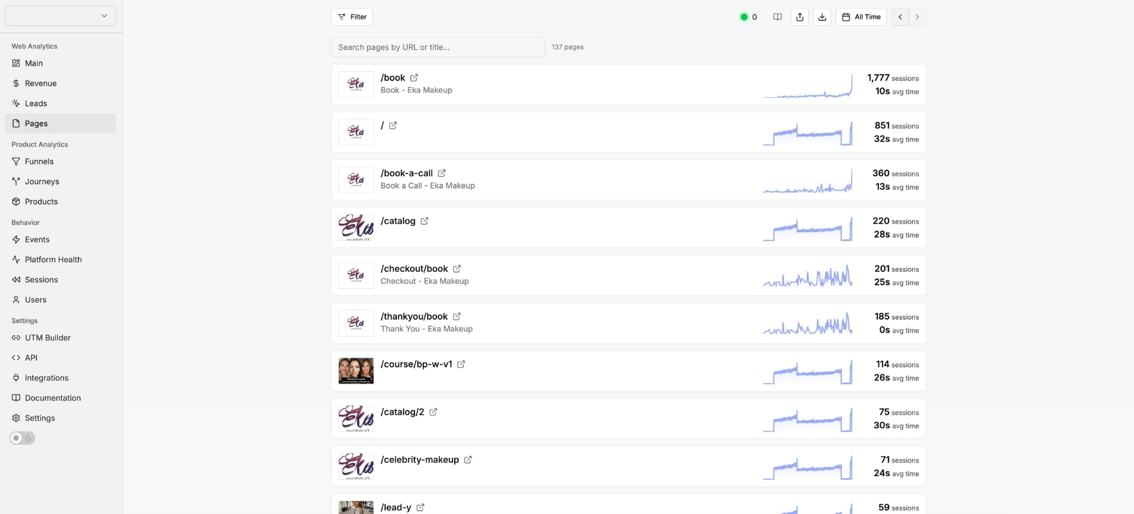
Task: Go to previous time period arrow
Action: pos(900,17)
